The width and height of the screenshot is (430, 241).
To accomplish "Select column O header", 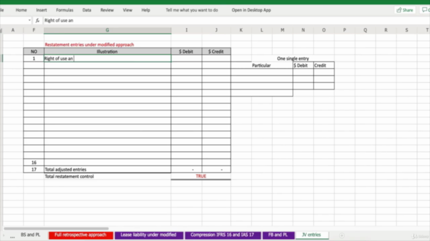I will point(324,30).
